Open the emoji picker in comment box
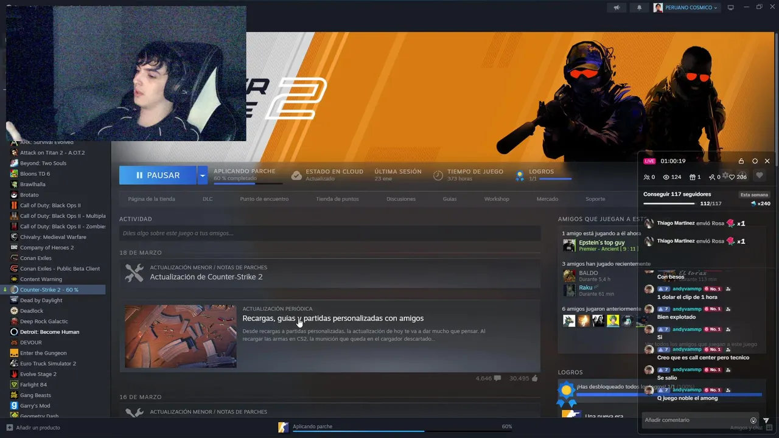 click(753, 420)
